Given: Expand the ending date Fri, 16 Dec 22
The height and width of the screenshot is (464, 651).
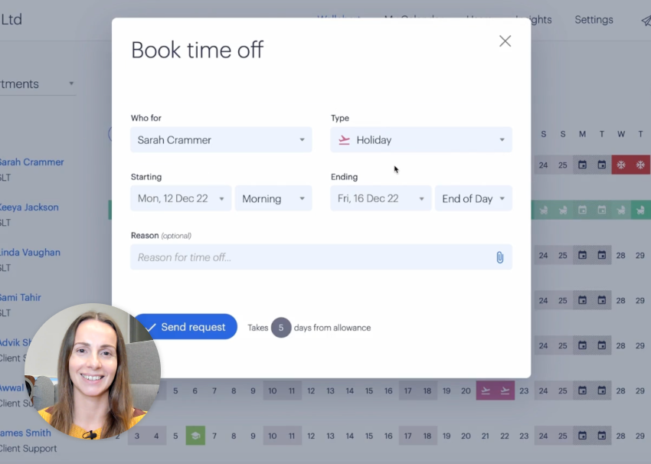Looking at the screenshot, I should [x=381, y=199].
